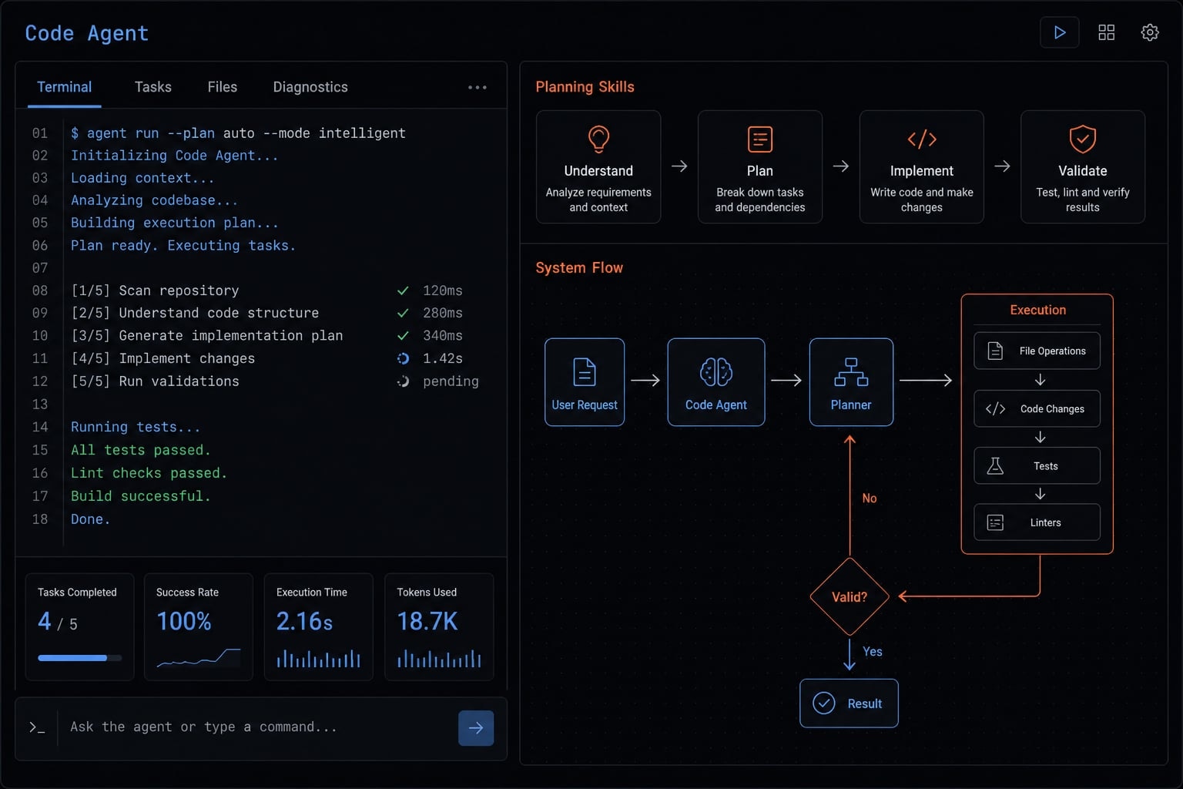
Task: Click the Valid? decision diamond
Action: pos(850,597)
